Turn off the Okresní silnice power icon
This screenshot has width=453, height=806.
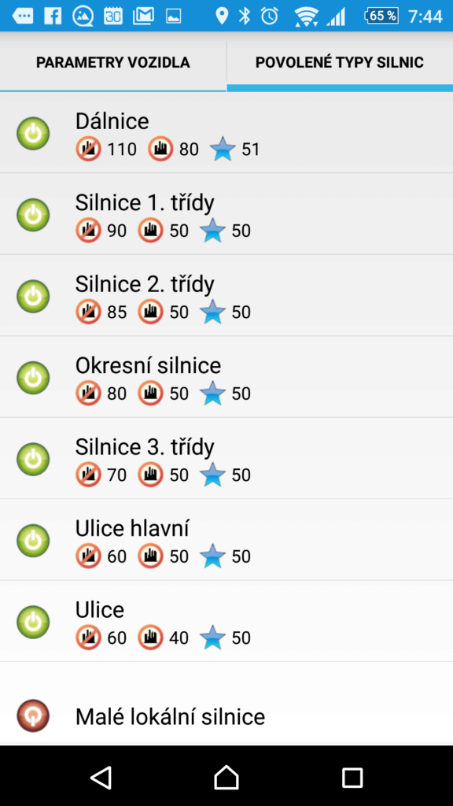[x=33, y=378]
